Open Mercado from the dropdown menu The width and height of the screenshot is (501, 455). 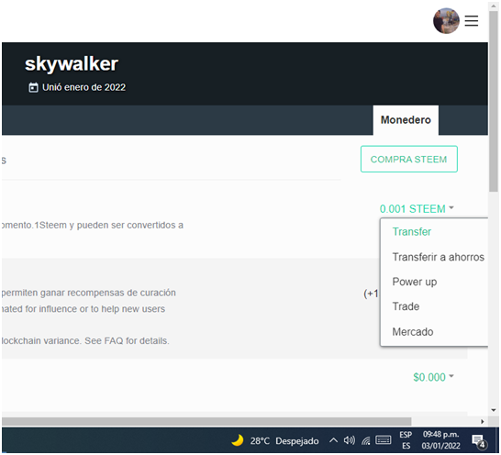(413, 332)
